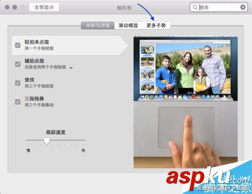Expand the 点按或用两个手指轻按 dropdown arrow

tap(71, 68)
